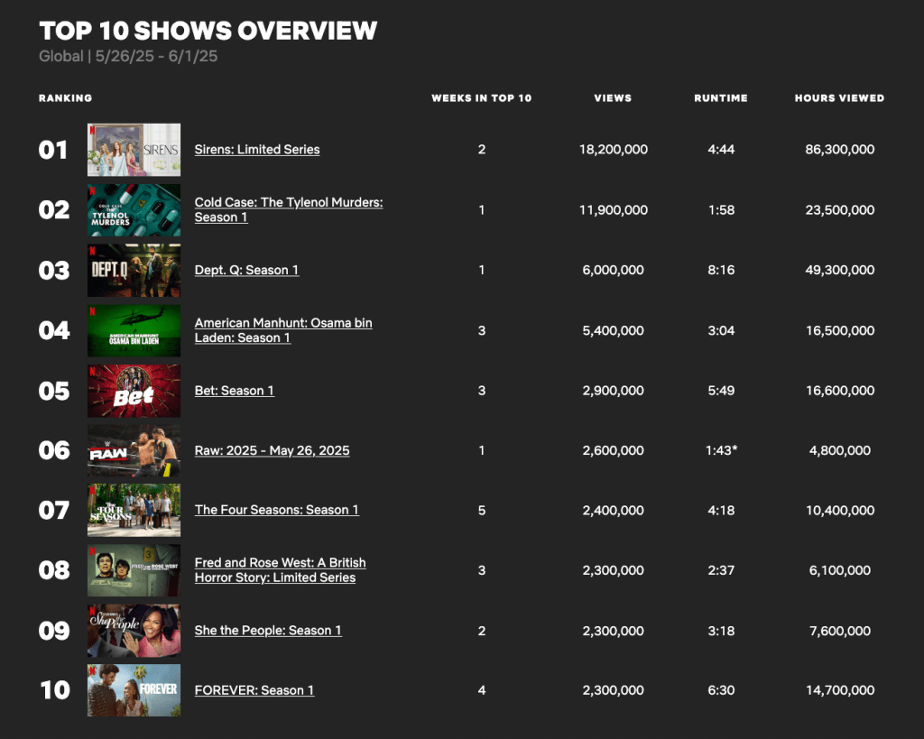Viewport: 924px width, 739px height.
Task: Click the HOURS VIEWED column header
Action: [839, 98]
